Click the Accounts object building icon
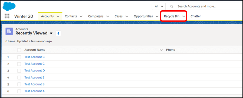The image size is (243, 98). coord(9,31)
